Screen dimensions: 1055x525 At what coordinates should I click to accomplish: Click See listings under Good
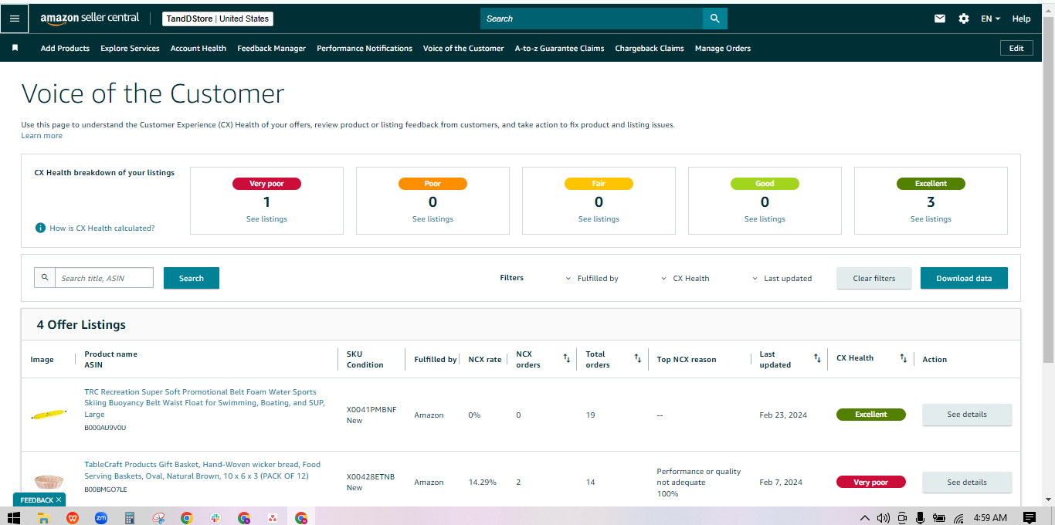(x=765, y=219)
